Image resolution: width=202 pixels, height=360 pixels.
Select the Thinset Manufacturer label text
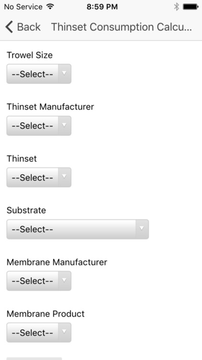50,107
